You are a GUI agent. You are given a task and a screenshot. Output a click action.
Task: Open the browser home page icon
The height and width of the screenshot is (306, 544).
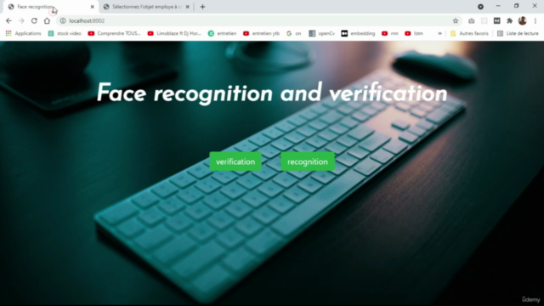point(47,20)
